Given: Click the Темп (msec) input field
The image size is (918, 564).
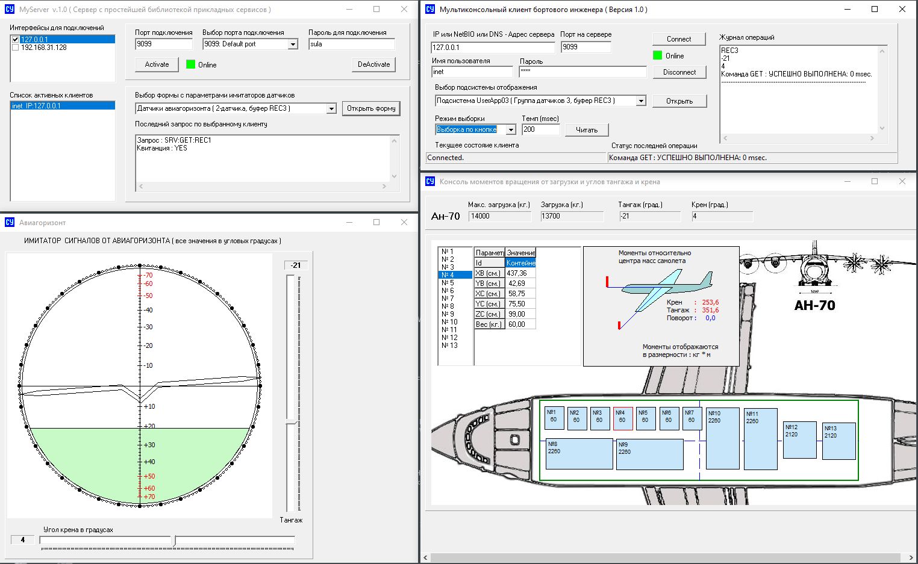Looking at the screenshot, I should point(540,129).
